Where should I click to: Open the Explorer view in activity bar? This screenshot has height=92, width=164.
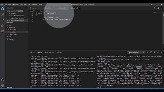click(x=3, y=9)
